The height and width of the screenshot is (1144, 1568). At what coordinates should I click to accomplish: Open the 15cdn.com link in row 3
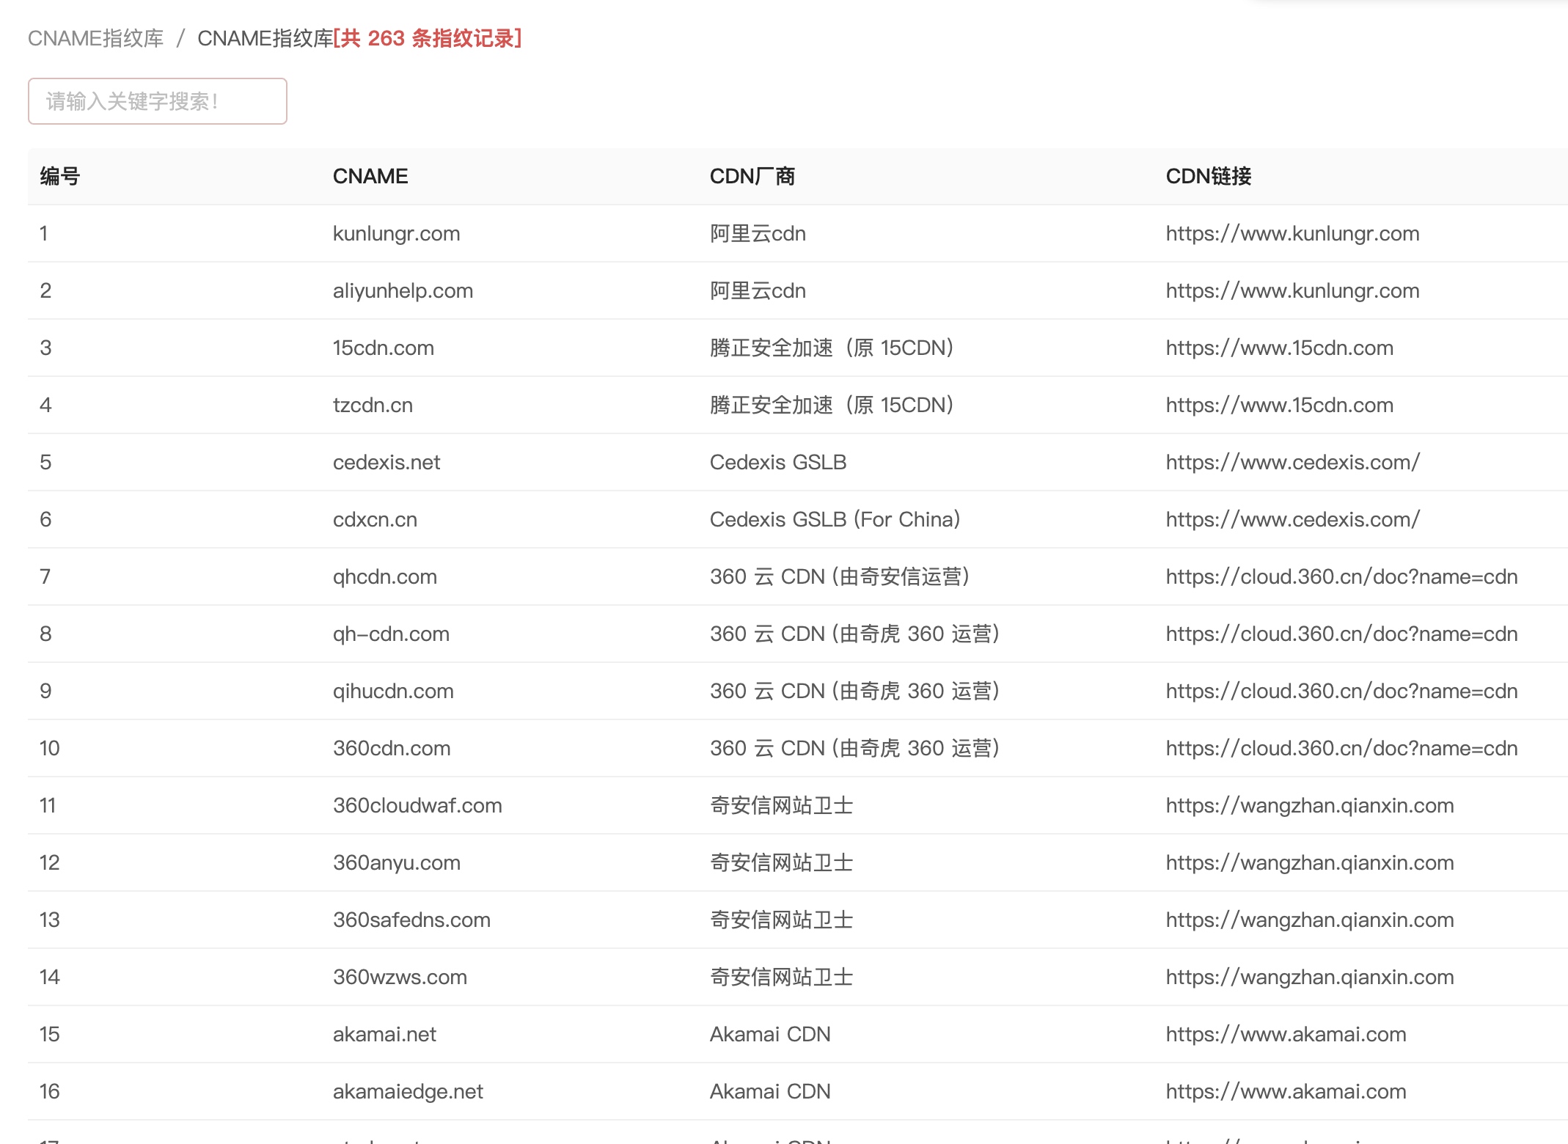click(1279, 348)
